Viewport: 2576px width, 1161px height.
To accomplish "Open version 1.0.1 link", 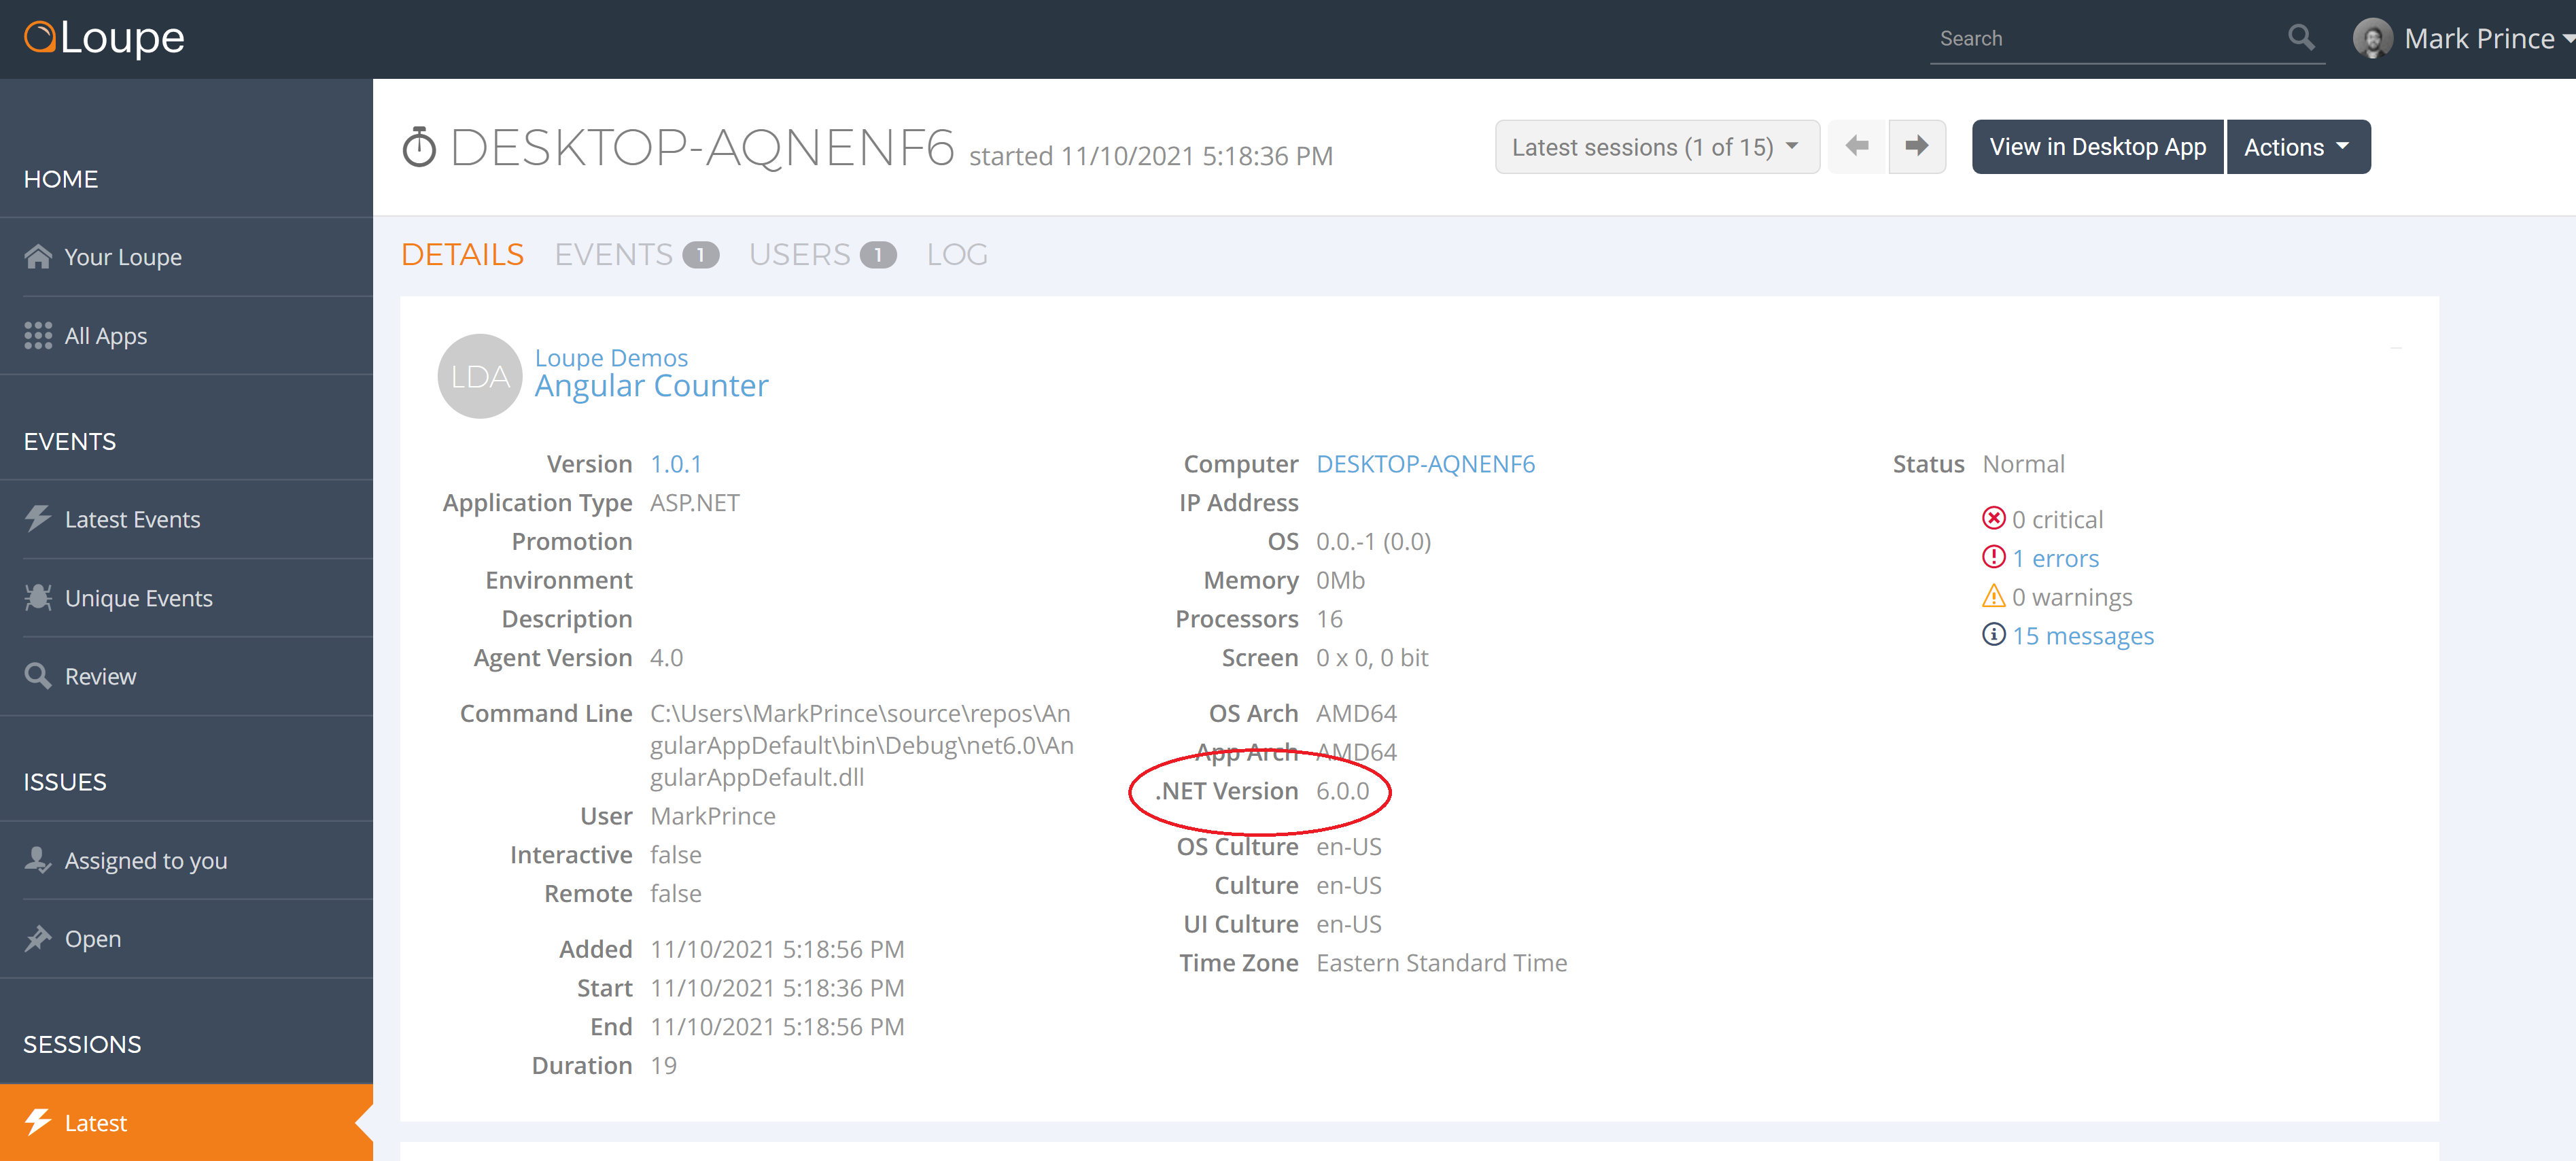I will (676, 464).
